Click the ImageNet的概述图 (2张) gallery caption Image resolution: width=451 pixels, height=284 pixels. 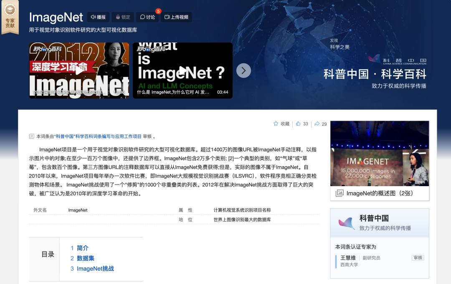point(380,193)
